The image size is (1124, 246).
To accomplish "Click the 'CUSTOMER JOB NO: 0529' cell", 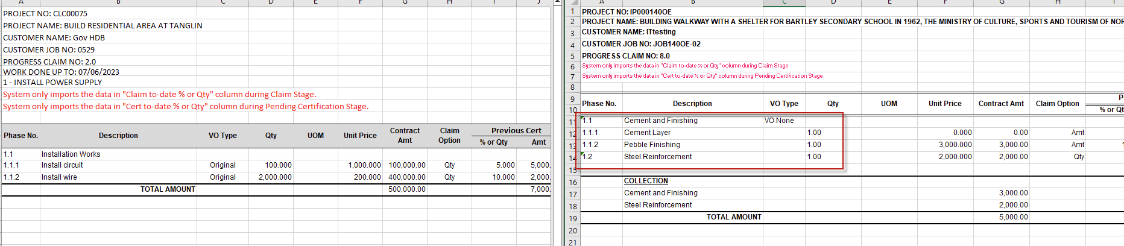I will 49,49.
